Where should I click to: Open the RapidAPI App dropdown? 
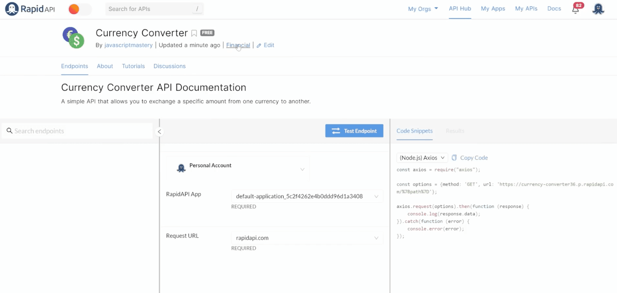point(307,196)
